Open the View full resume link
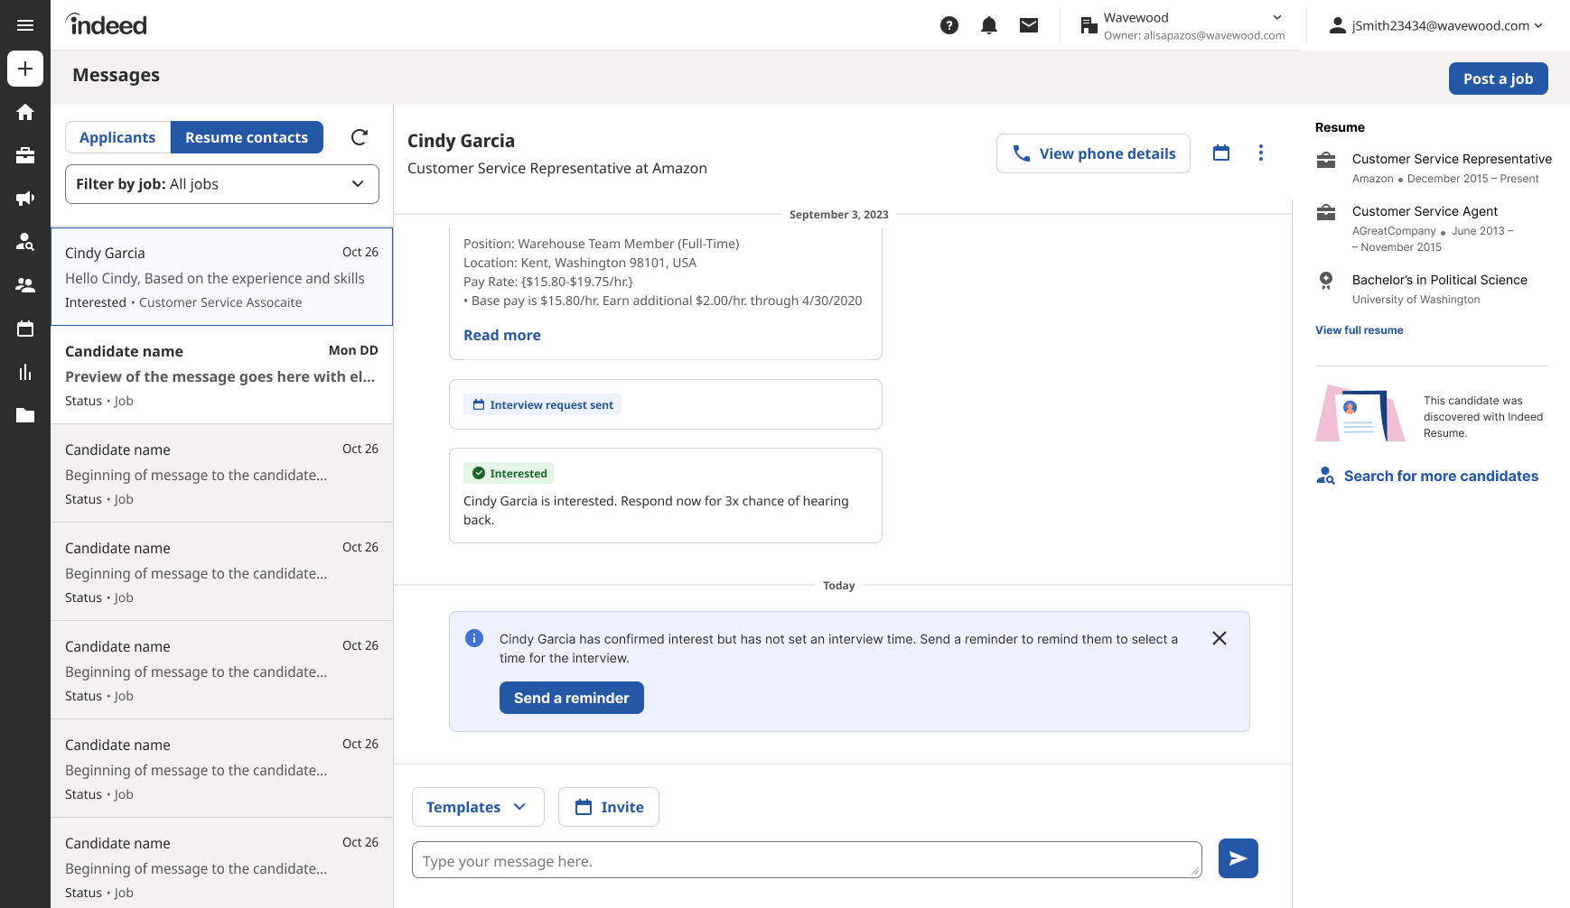 click(1360, 330)
